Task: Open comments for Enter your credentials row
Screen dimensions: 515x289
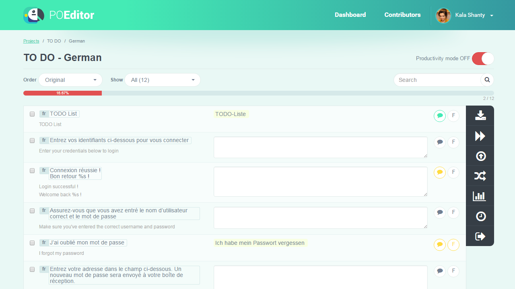Action: 440,142
